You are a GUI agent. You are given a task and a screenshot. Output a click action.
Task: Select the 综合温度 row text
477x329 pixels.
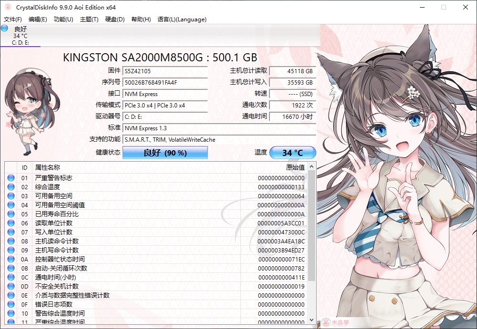tap(48, 187)
